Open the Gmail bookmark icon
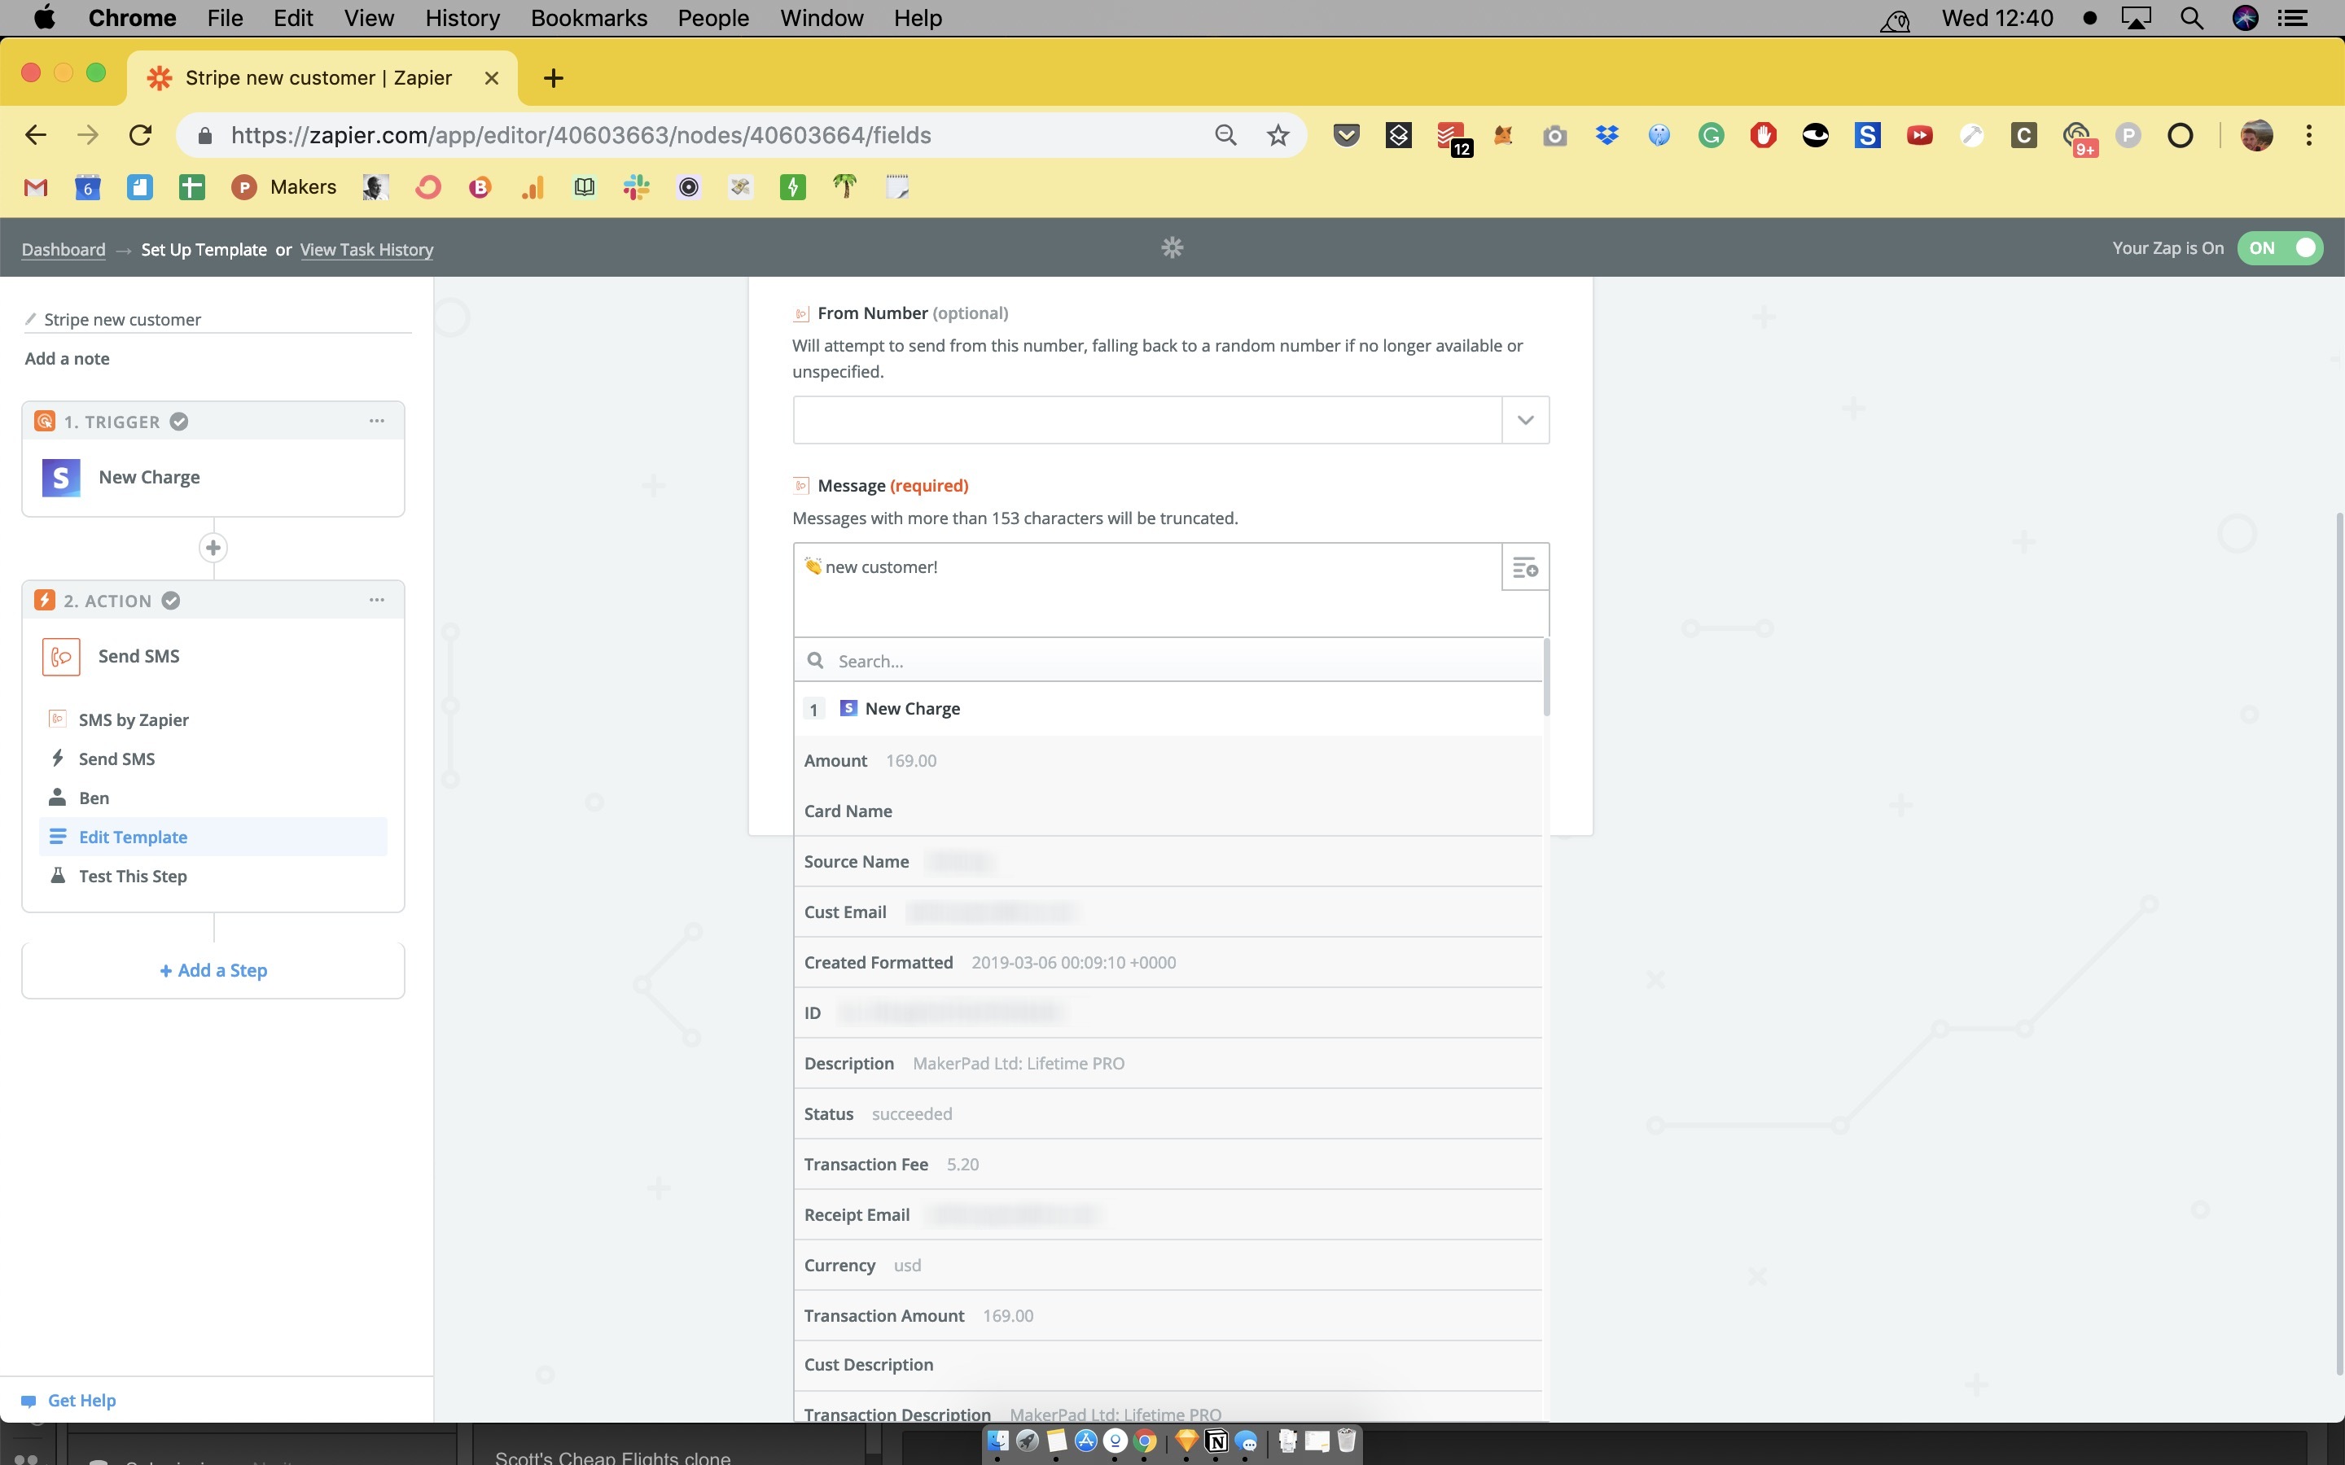The image size is (2345, 1465). pyautogui.click(x=36, y=188)
